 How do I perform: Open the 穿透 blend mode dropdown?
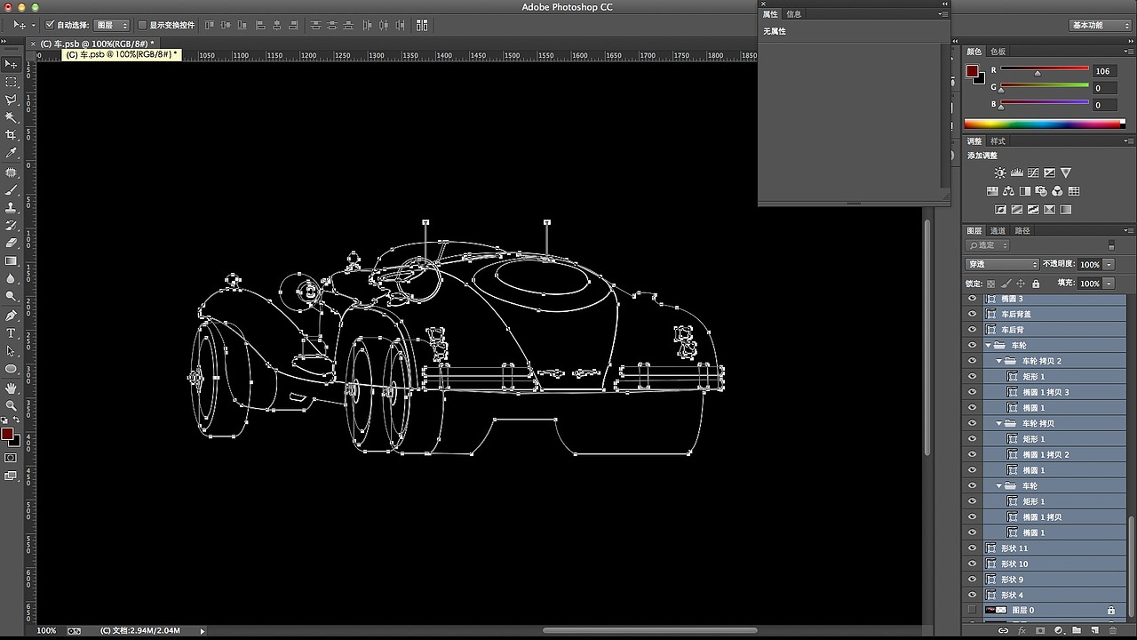point(1002,264)
